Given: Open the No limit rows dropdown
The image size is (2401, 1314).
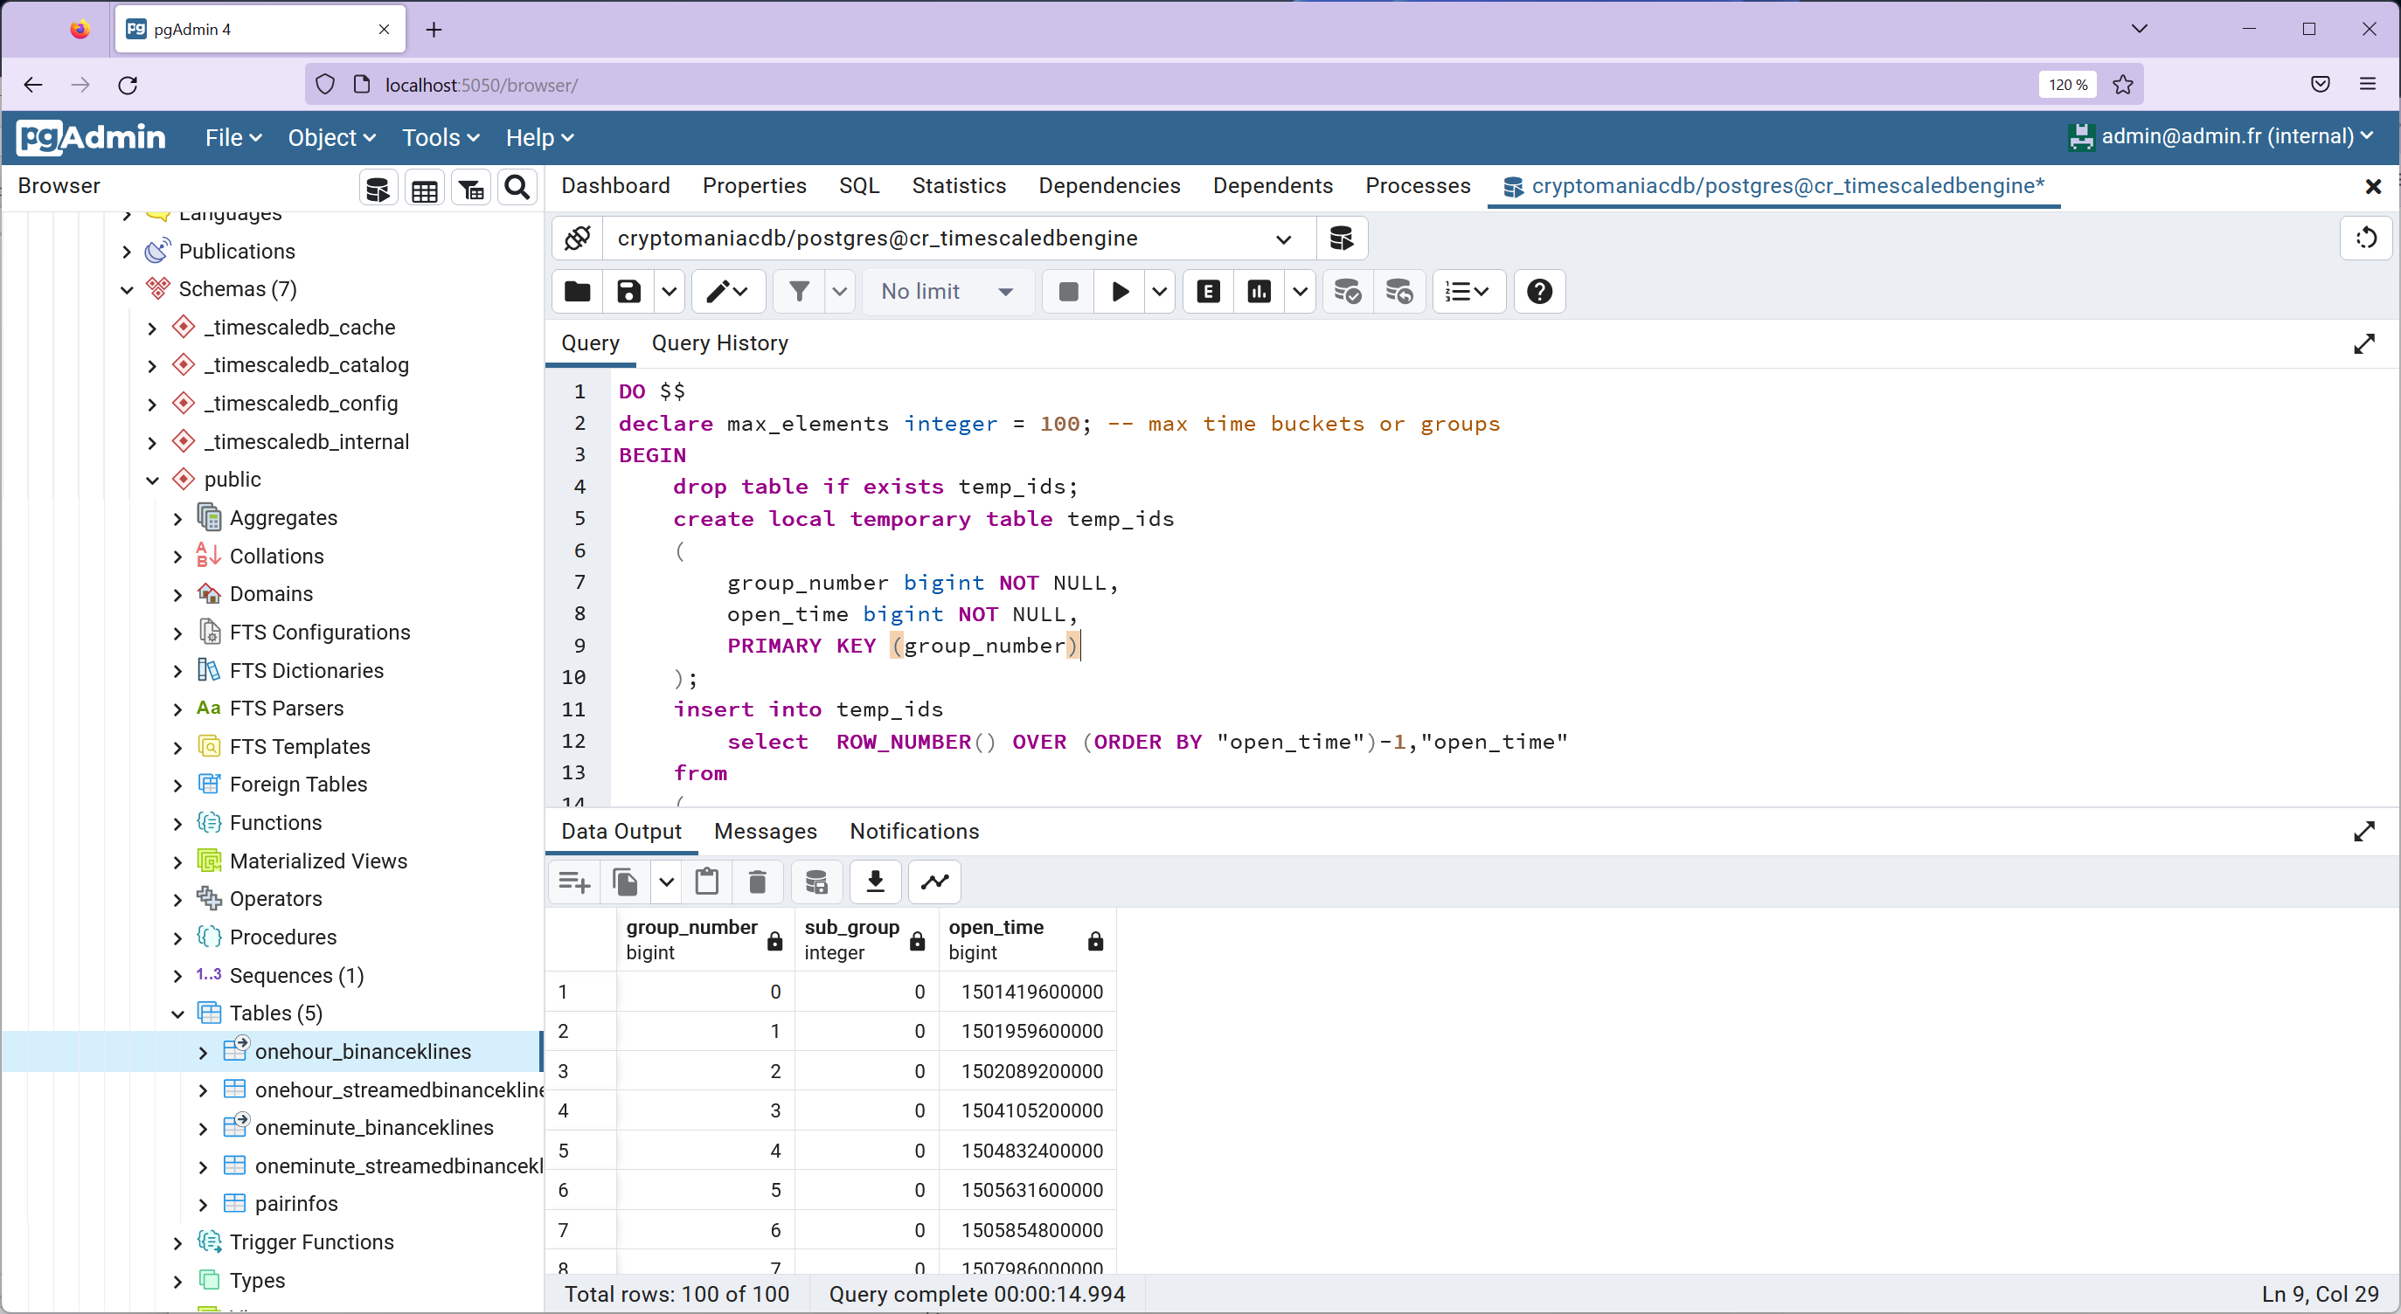Looking at the screenshot, I should tap(948, 292).
